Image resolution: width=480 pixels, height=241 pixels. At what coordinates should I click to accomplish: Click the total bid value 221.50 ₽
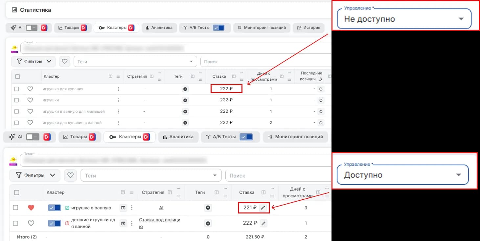click(255, 237)
